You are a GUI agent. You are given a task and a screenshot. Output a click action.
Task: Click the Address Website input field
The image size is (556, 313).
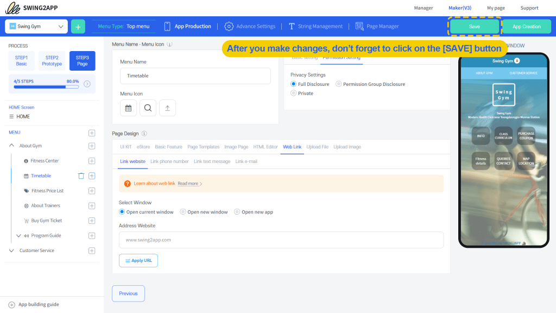click(x=281, y=240)
